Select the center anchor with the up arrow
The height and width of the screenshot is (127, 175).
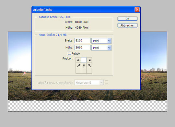pos(84,65)
